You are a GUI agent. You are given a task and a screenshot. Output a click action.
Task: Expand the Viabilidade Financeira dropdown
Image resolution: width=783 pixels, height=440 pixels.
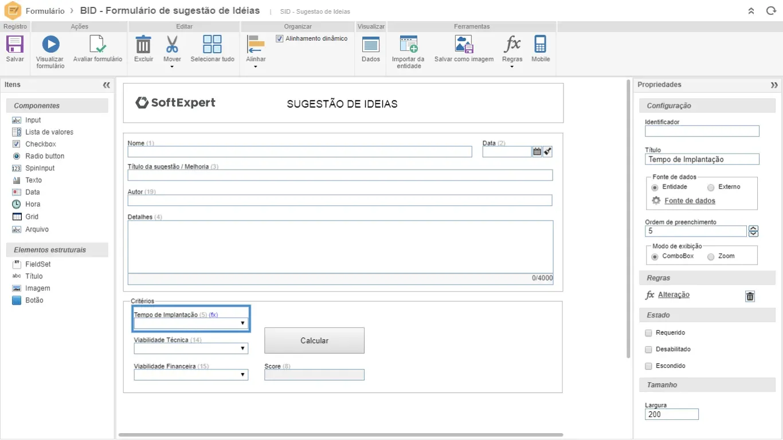191,375
